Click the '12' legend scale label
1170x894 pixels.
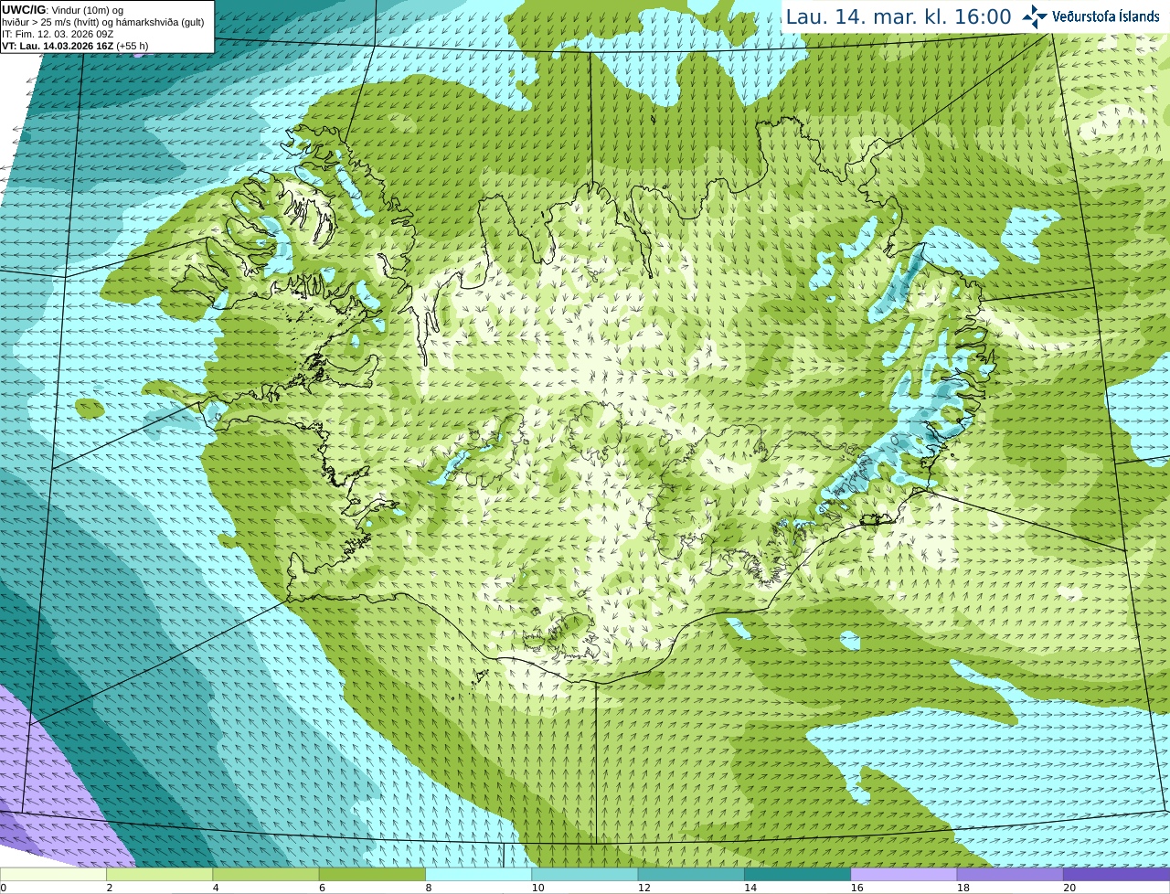644,888
